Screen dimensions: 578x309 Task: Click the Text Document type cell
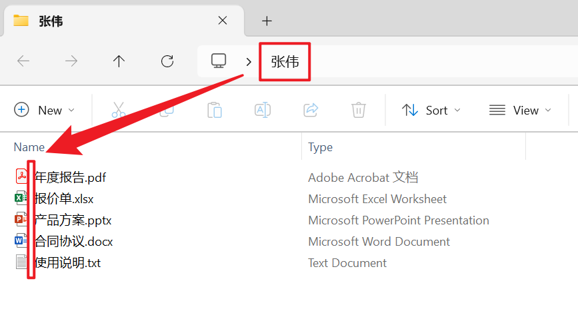pyautogui.click(x=347, y=263)
